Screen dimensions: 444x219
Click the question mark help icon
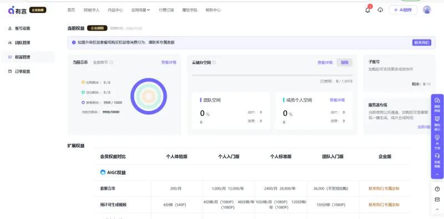coord(437,189)
